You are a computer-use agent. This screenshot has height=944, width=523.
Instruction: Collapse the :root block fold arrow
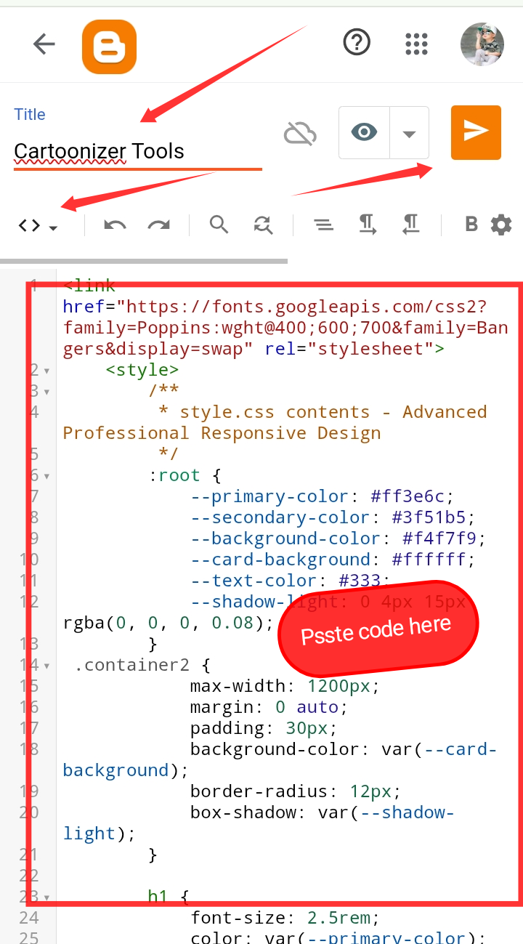[46, 477]
